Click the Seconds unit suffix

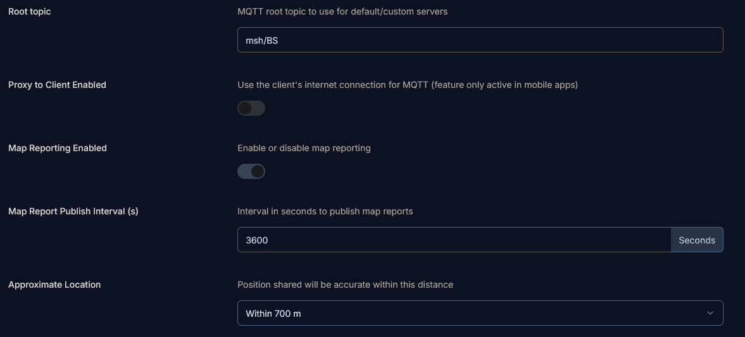tap(697, 240)
